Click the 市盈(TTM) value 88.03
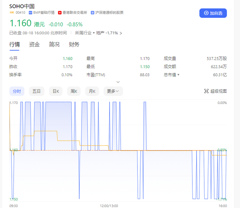The width and height of the screenshot is (240, 208). coord(145,75)
